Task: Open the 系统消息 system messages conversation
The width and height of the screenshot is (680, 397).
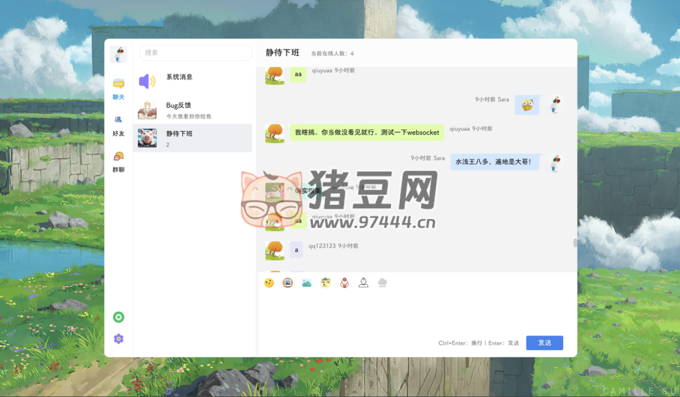Action: [193, 81]
